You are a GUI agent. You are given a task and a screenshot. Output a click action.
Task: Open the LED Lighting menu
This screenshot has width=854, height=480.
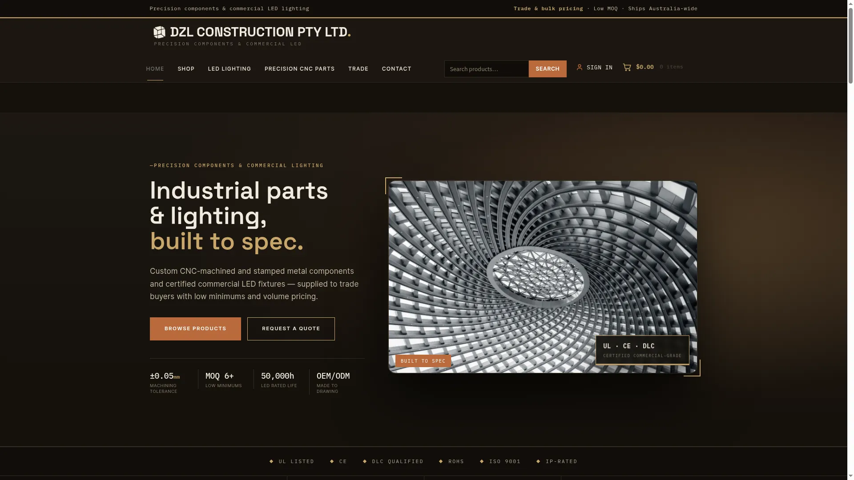point(230,68)
